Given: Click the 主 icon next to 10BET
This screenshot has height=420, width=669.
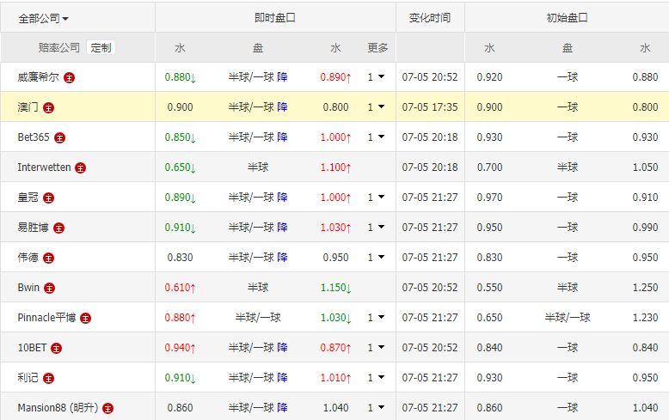Looking at the screenshot, I should pyautogui.click(x=56, y=348).
